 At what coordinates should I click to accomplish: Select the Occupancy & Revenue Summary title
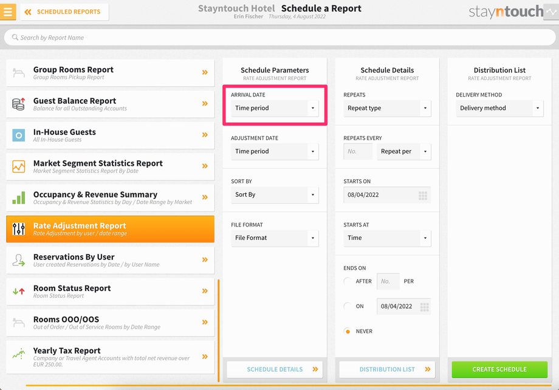coord(95,194)
